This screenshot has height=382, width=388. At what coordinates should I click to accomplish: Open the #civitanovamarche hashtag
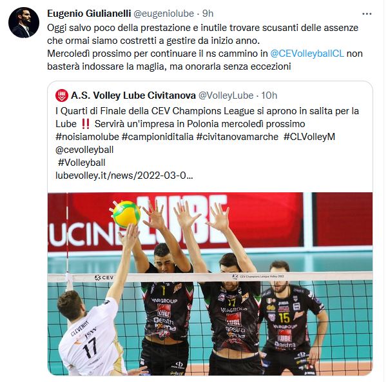tap(237, 137)
